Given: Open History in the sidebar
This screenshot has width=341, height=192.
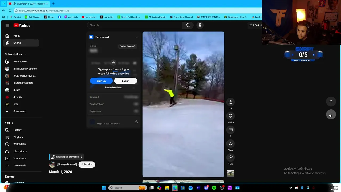Looking at the screenshot, I should pos(21,130).
